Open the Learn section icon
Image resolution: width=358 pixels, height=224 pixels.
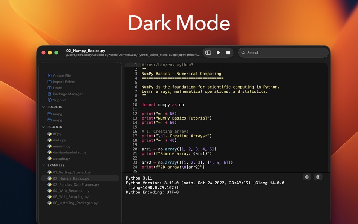(x=50, y=88)
